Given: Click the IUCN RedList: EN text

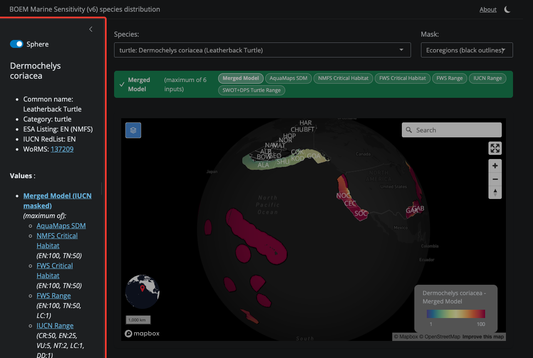Looking at the screenshot, I should coord(50,139).
